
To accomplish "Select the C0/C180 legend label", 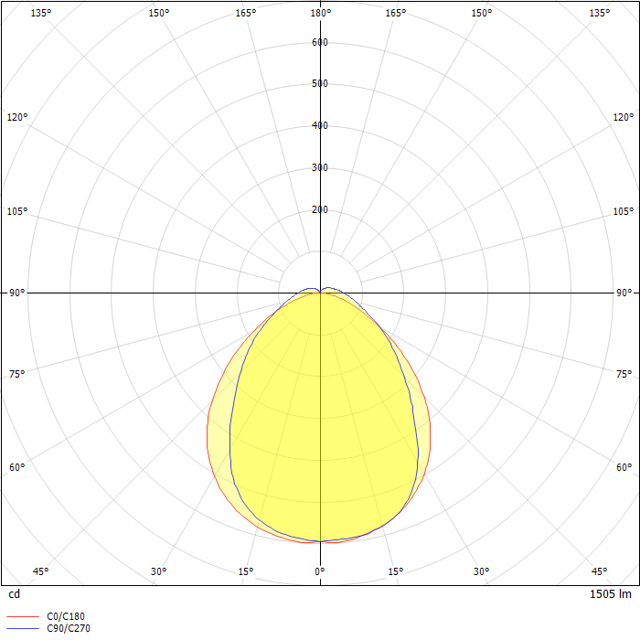I will [x=66, y=616].
